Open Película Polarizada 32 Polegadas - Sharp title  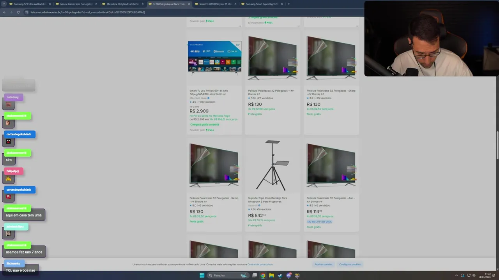pyautogui.click(x=331, y=92)
